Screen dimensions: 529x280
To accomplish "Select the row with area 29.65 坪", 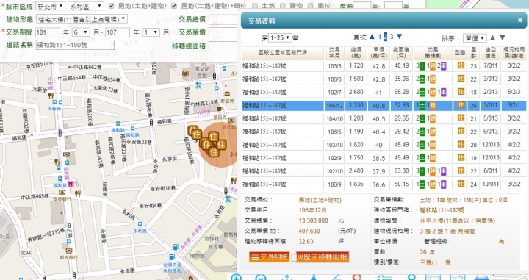I will coord(384,118).
